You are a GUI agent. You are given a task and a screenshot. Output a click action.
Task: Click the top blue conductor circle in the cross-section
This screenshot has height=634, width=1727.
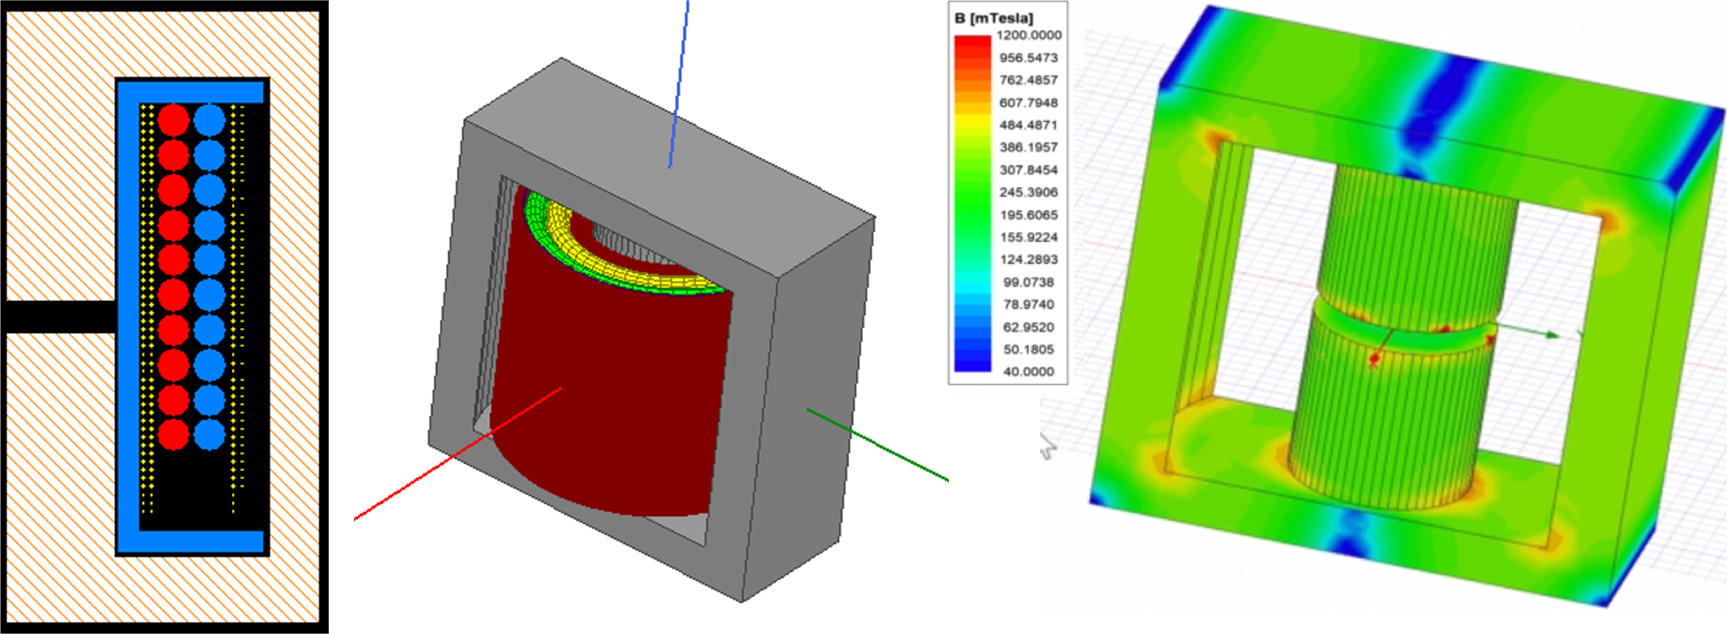click(x=209, y=120)
